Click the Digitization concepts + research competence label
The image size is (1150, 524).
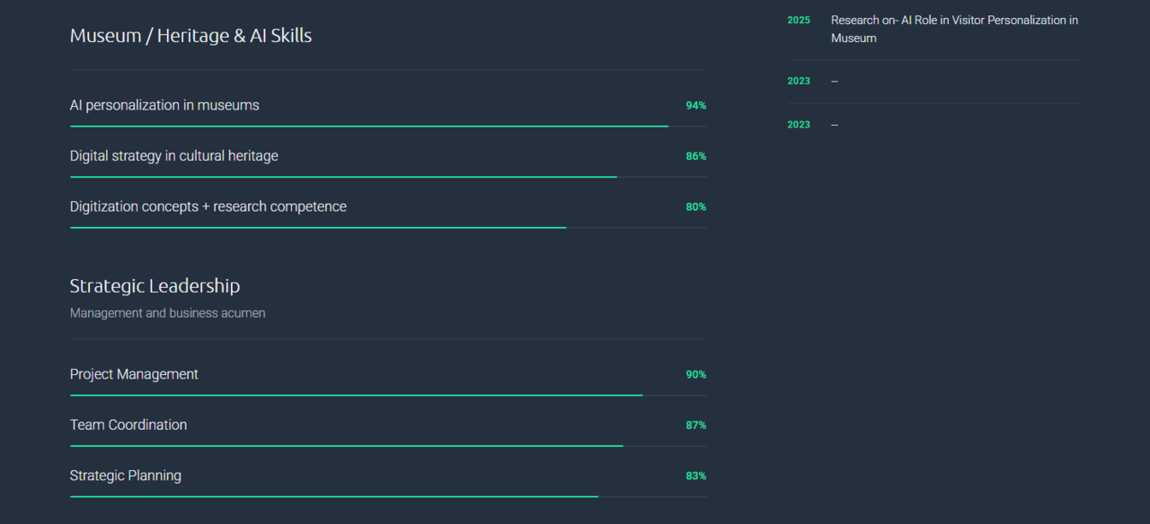click(208, 206)
